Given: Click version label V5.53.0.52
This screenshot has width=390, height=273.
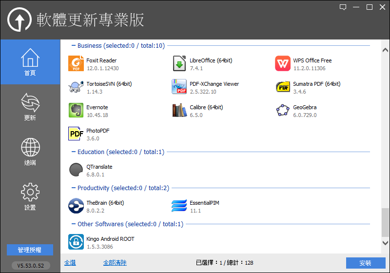Looking at the screenshot, I should point(31,266).
